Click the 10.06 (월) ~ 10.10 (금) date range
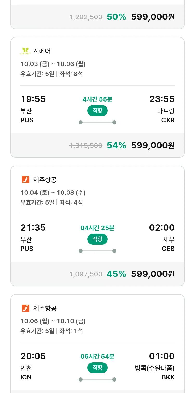 (53, 321)
